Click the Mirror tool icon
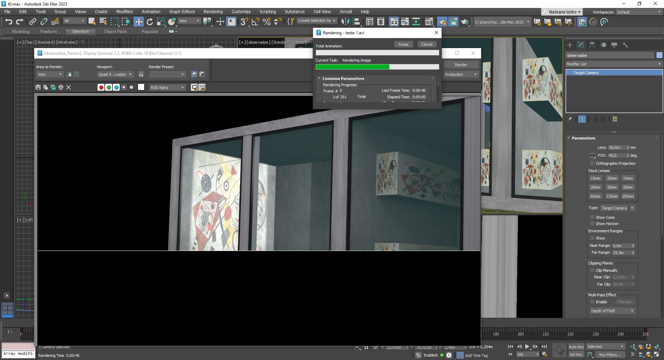 click(345, 22)
